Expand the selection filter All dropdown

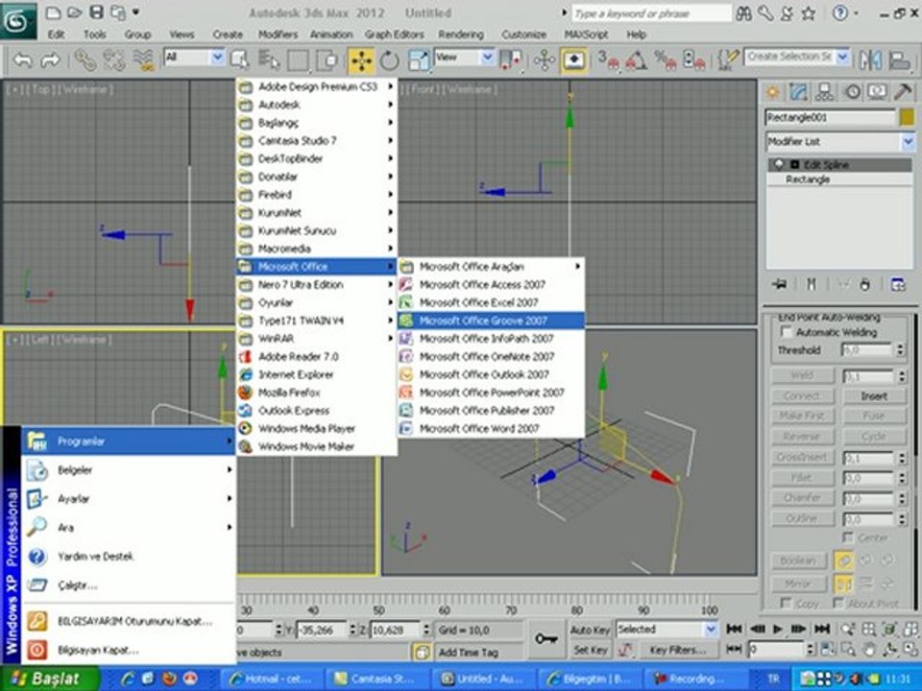(x=218, y=57)
